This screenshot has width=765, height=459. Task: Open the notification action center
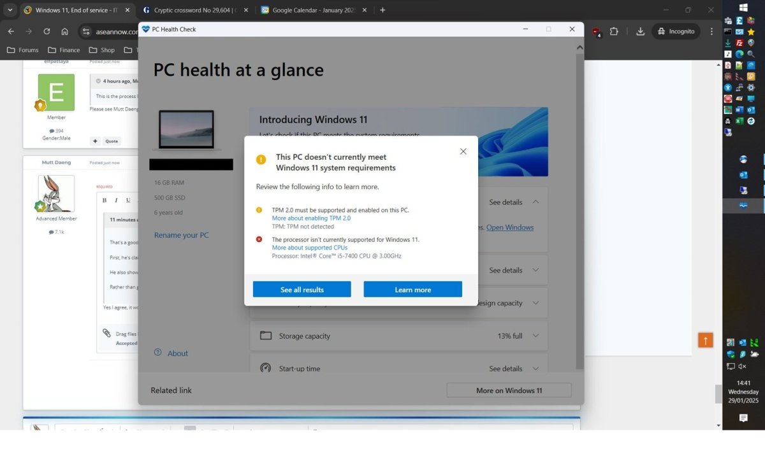[x=743, y=418]
